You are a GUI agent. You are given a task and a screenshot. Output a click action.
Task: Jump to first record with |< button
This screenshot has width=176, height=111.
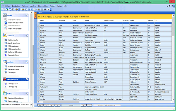click(40, 105)
